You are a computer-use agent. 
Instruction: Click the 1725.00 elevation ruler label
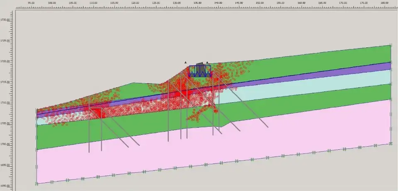tap(5, 40)
